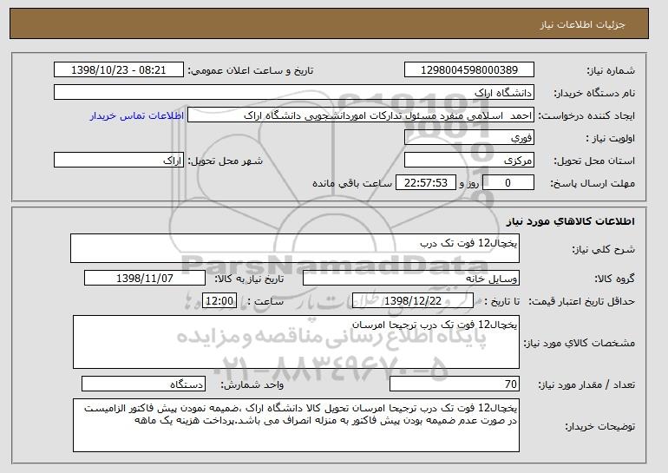Click the label واحد شمارش
This screenshot has height=473, width=668.
(252, 384)
